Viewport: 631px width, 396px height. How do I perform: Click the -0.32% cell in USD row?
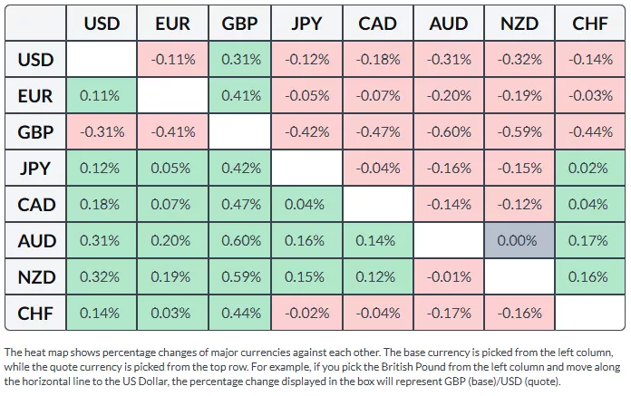pos(519,60)
